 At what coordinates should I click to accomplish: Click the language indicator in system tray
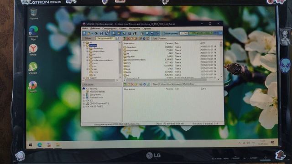tap(254, 143)
